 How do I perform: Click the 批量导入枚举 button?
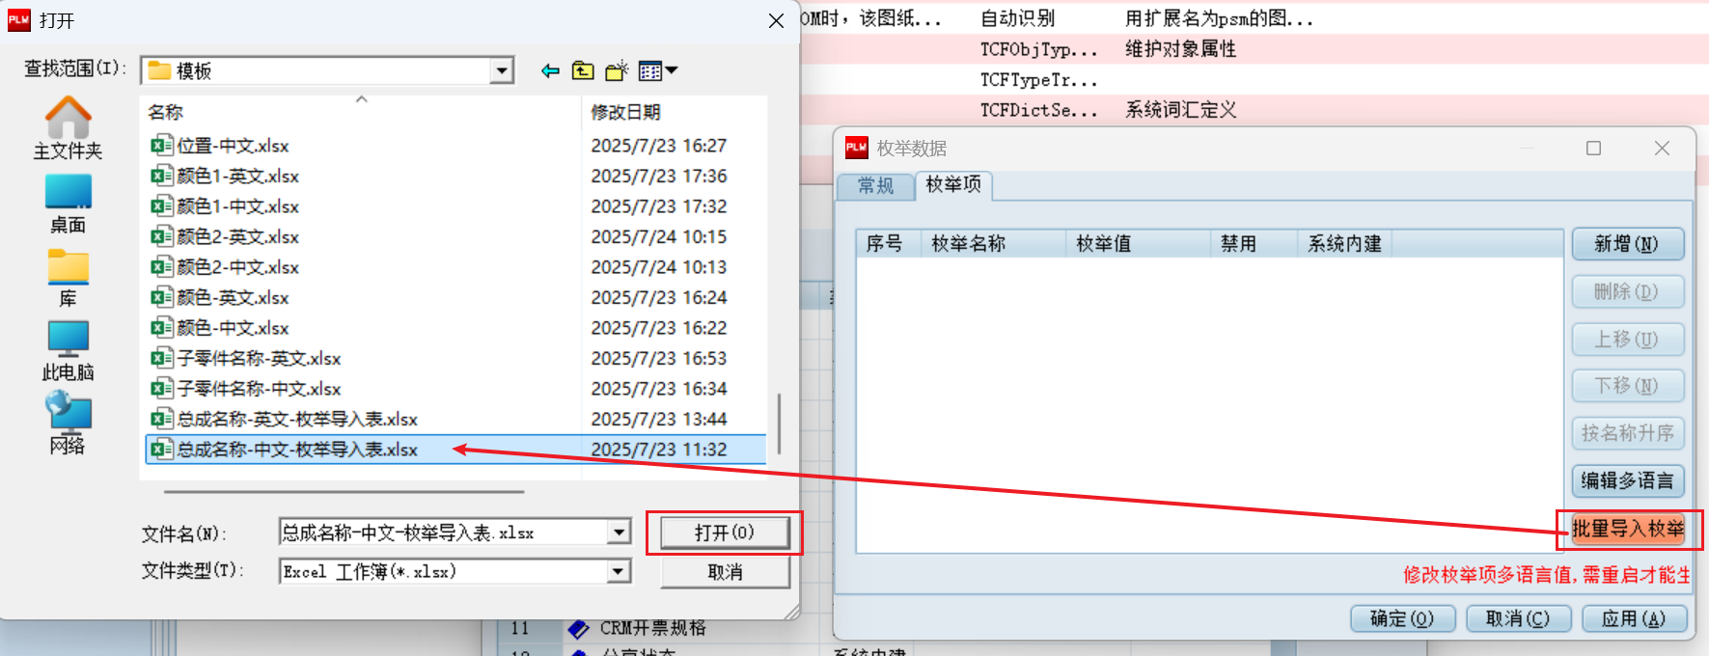1628,529
